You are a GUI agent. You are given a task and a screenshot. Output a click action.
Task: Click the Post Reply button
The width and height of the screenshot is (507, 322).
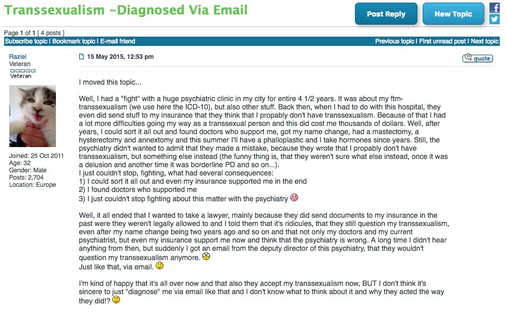point(386,14)
